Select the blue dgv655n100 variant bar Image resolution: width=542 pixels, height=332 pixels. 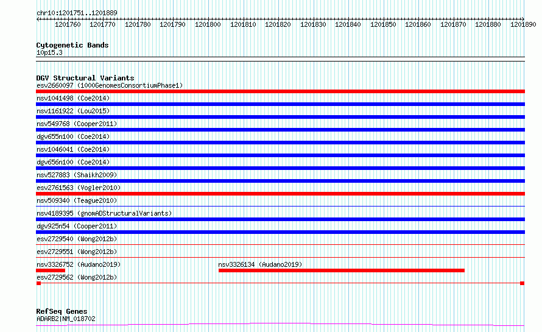click(280, 143)
